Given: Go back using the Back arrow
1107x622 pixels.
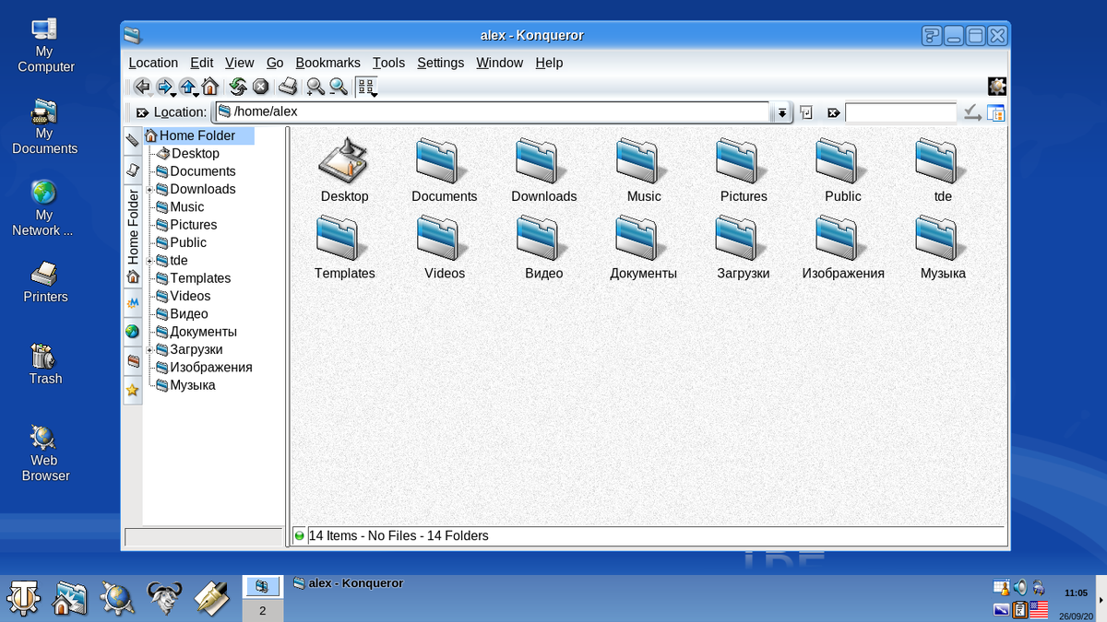Looking at the screenshot, I should [x=141, y=87].
